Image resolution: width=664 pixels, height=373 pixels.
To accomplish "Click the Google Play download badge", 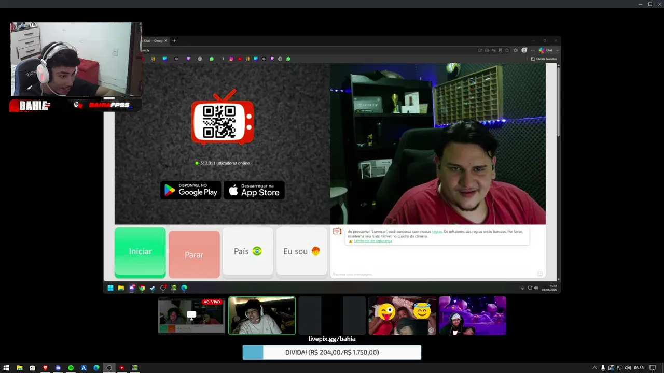I will click(x=191, y=190).
